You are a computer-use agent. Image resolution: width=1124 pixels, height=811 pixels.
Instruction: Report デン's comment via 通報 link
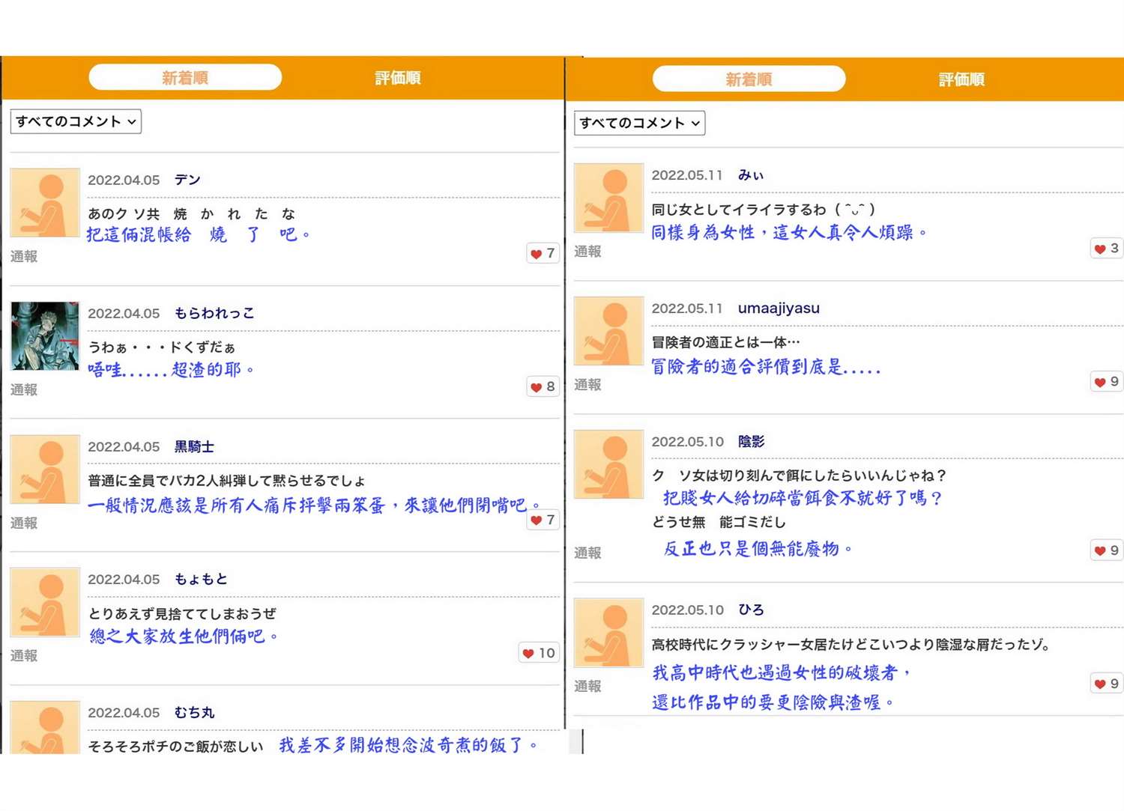point(24,256)
